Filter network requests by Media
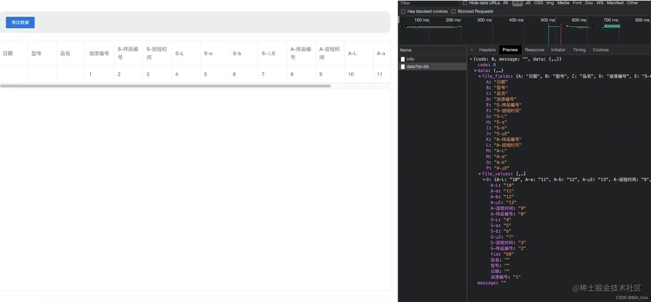The height and width of the screenshot is (302, 651). 563,3
